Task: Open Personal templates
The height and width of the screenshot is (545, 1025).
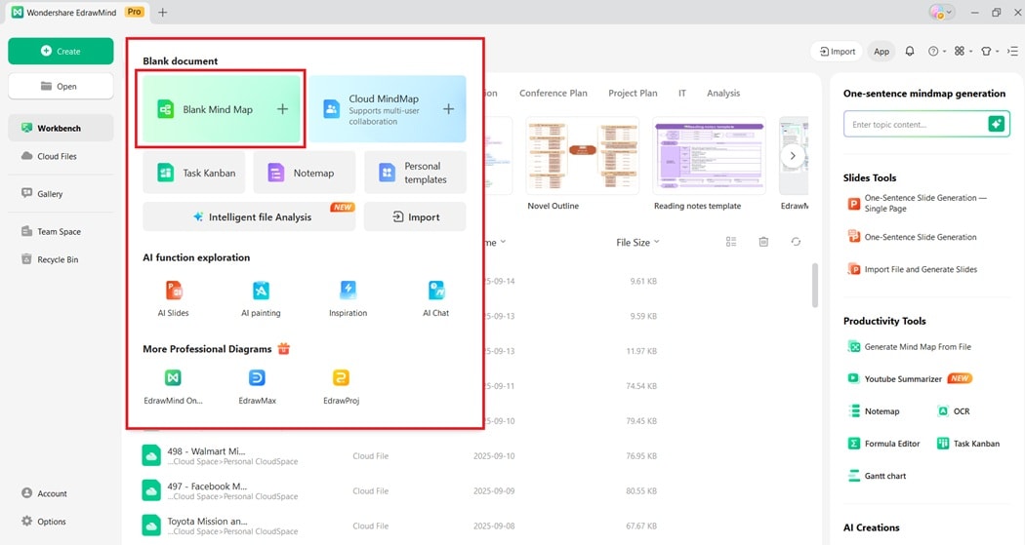Action: pyautogui.click(x=415, y=173)
